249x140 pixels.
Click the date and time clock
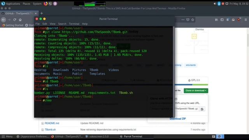(239, 3)
